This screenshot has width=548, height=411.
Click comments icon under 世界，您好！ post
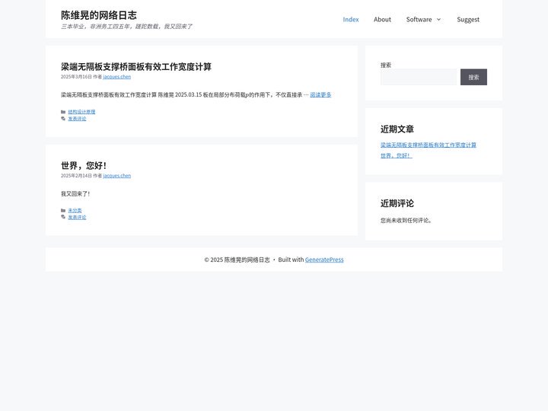(63, 217)
